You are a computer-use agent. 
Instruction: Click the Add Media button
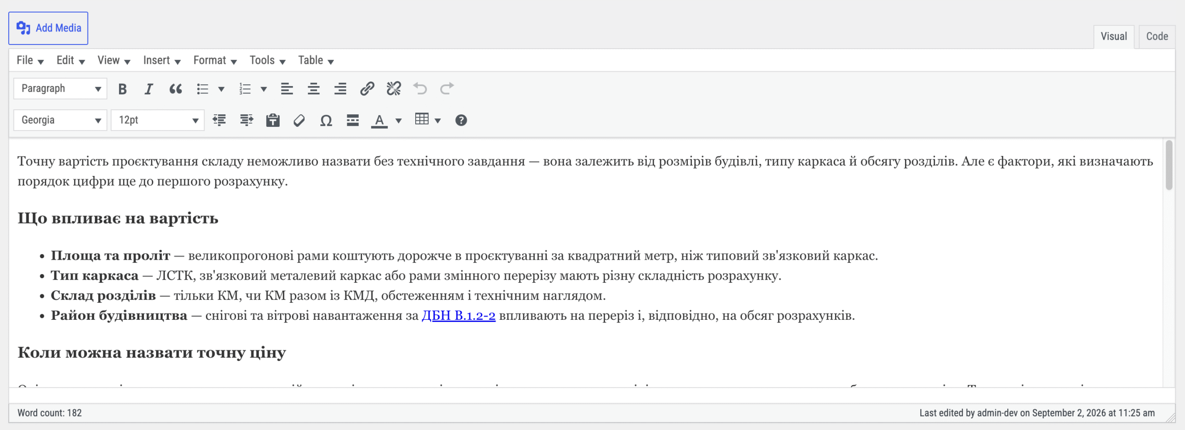click(x=48, y=28)
